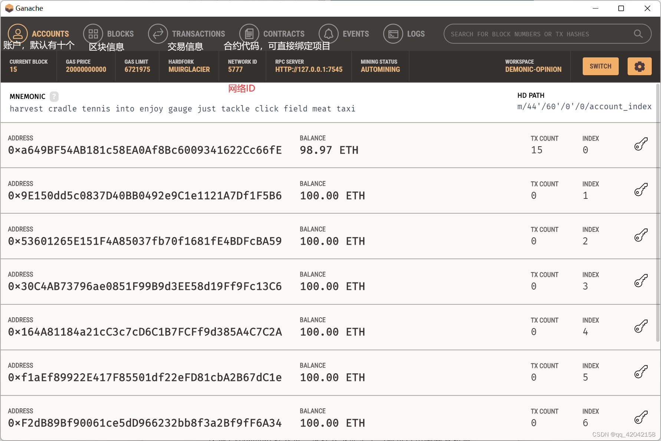Select the HD path value
Viewport: 661px width, 441px height.
coord(584,107)
